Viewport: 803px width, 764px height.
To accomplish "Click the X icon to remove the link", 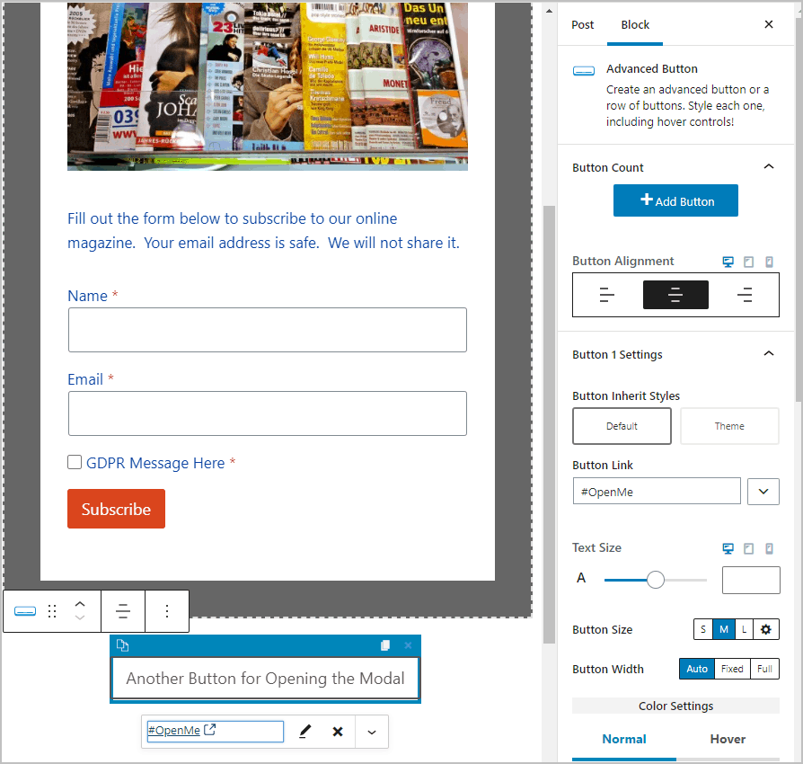I will tap(338, 732).
